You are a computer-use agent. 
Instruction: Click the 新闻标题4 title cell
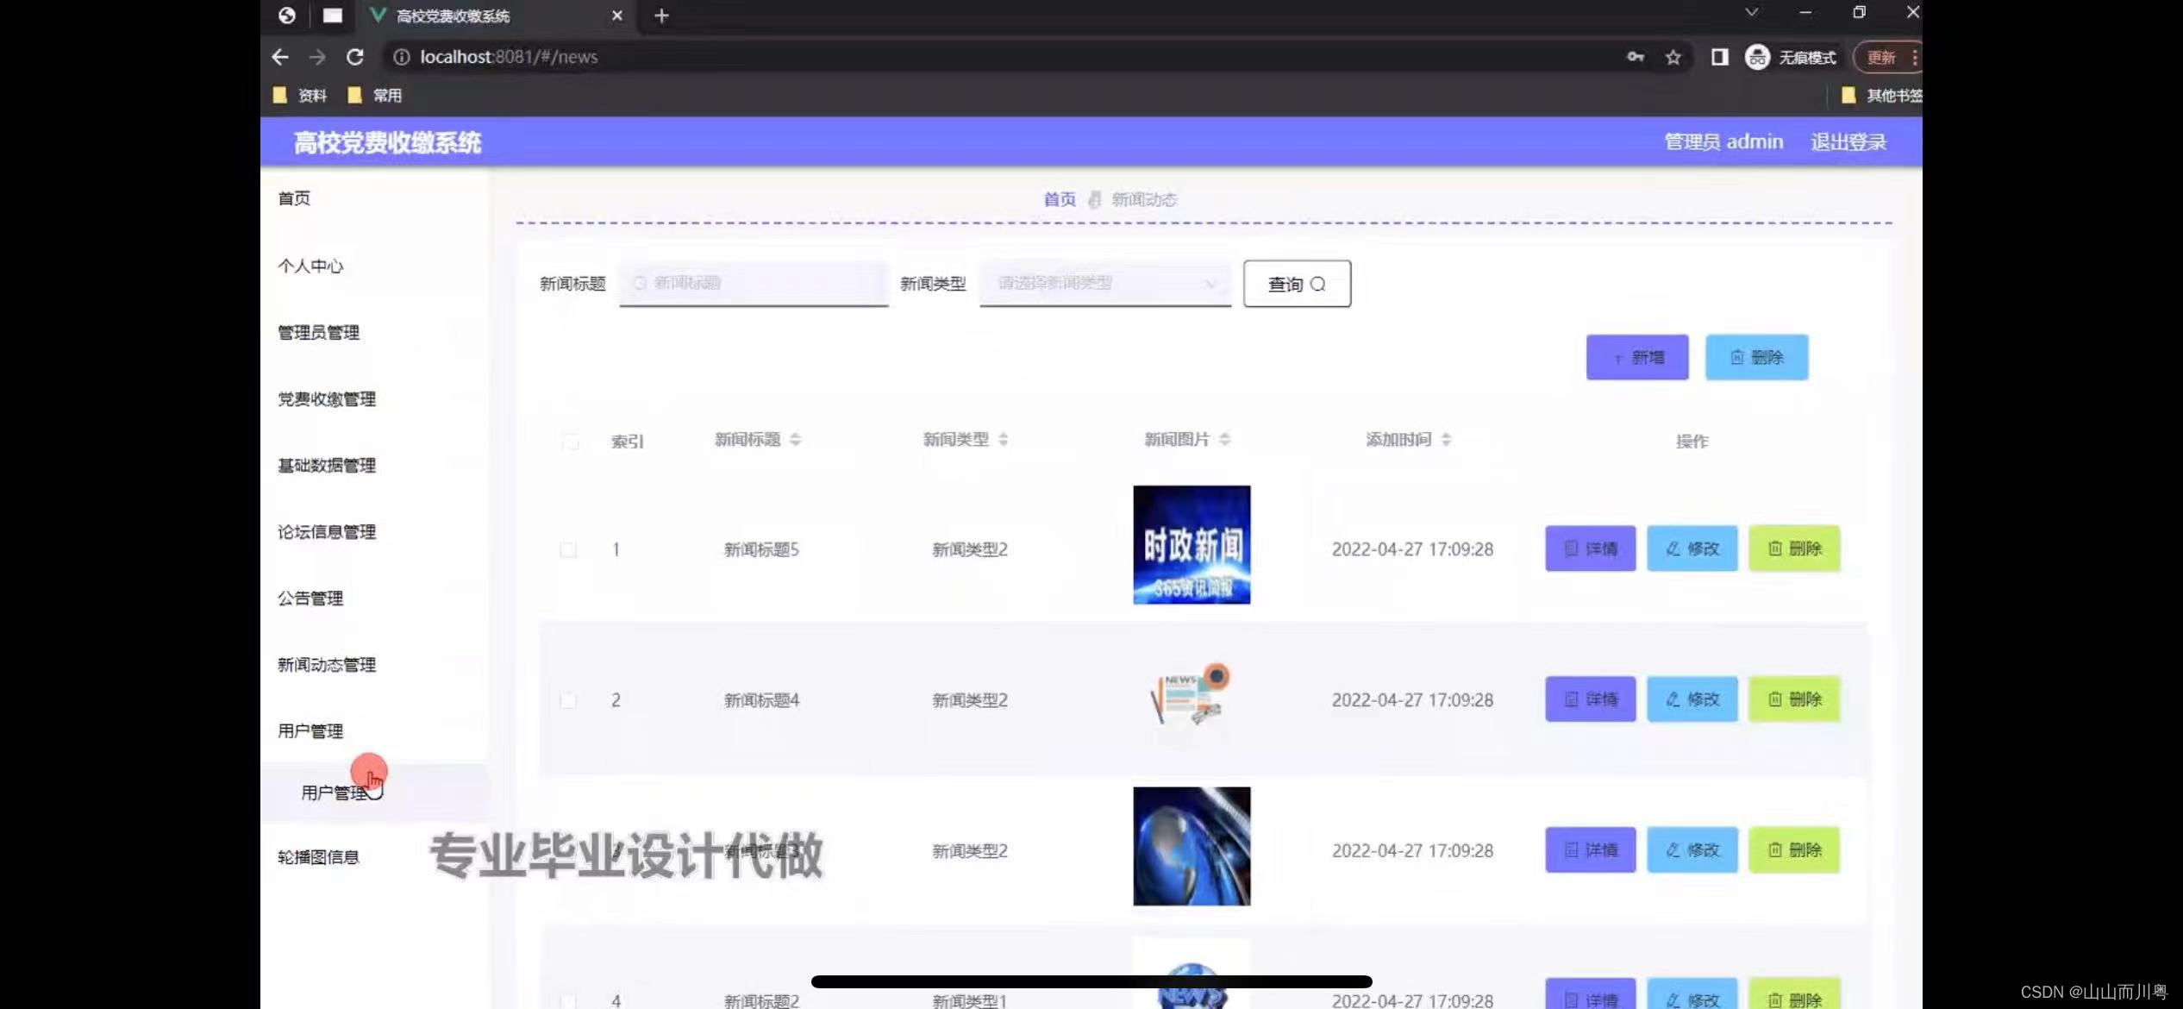[761, 700]
